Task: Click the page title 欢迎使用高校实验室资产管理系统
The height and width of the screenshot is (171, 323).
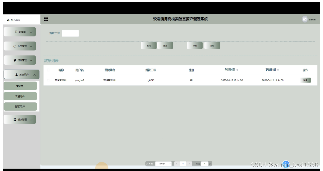Action: point(180,19)
